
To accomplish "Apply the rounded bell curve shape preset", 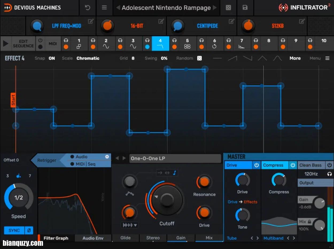I will (x=277, y=58).
